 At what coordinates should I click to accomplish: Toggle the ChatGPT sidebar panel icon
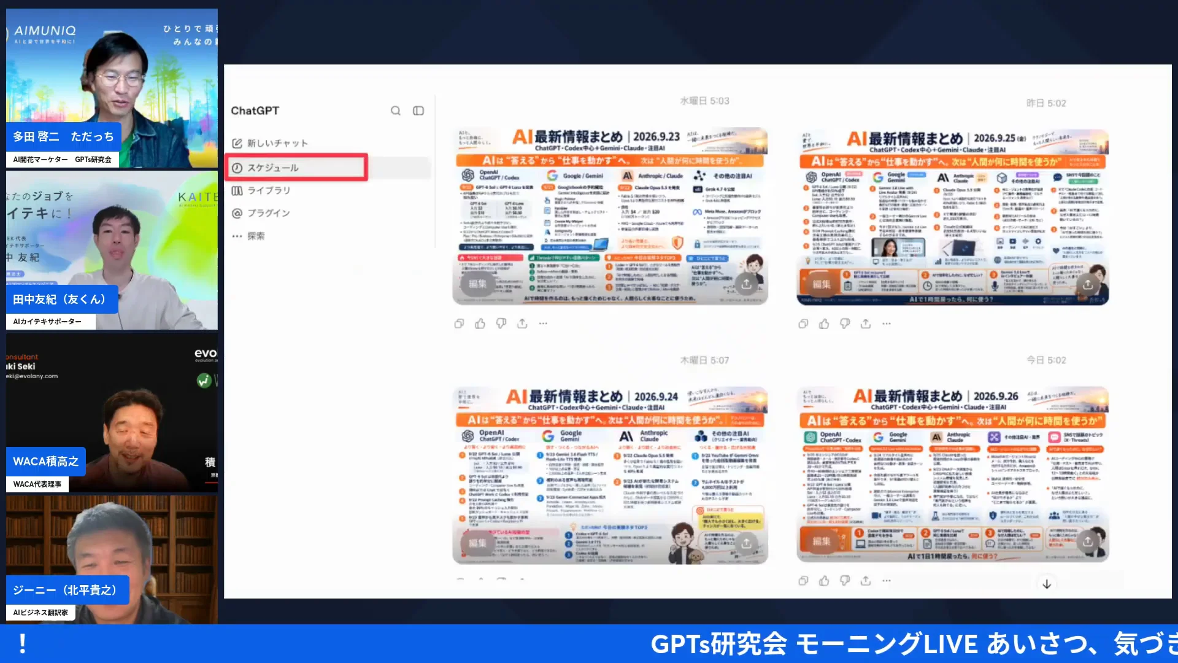click(418, 110)
